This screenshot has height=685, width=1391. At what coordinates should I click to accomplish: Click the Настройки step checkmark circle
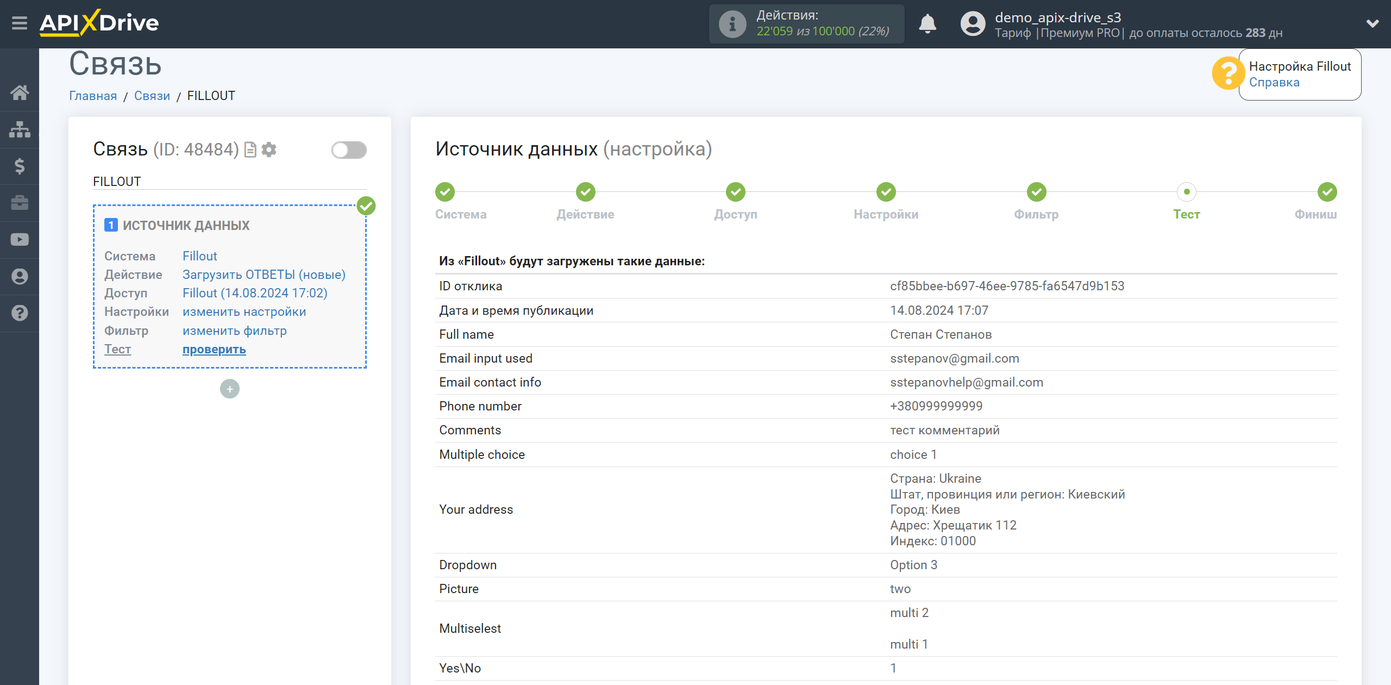[886, 192]
